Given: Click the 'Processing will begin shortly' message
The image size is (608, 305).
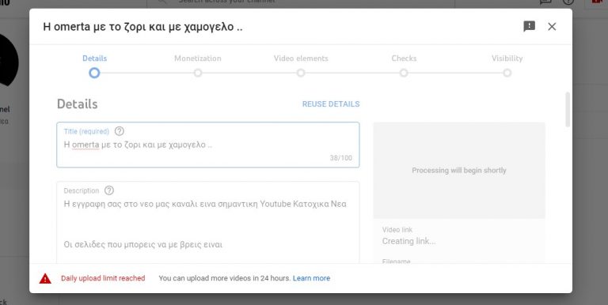Looking at the screenshot, I should click(459, 171).
